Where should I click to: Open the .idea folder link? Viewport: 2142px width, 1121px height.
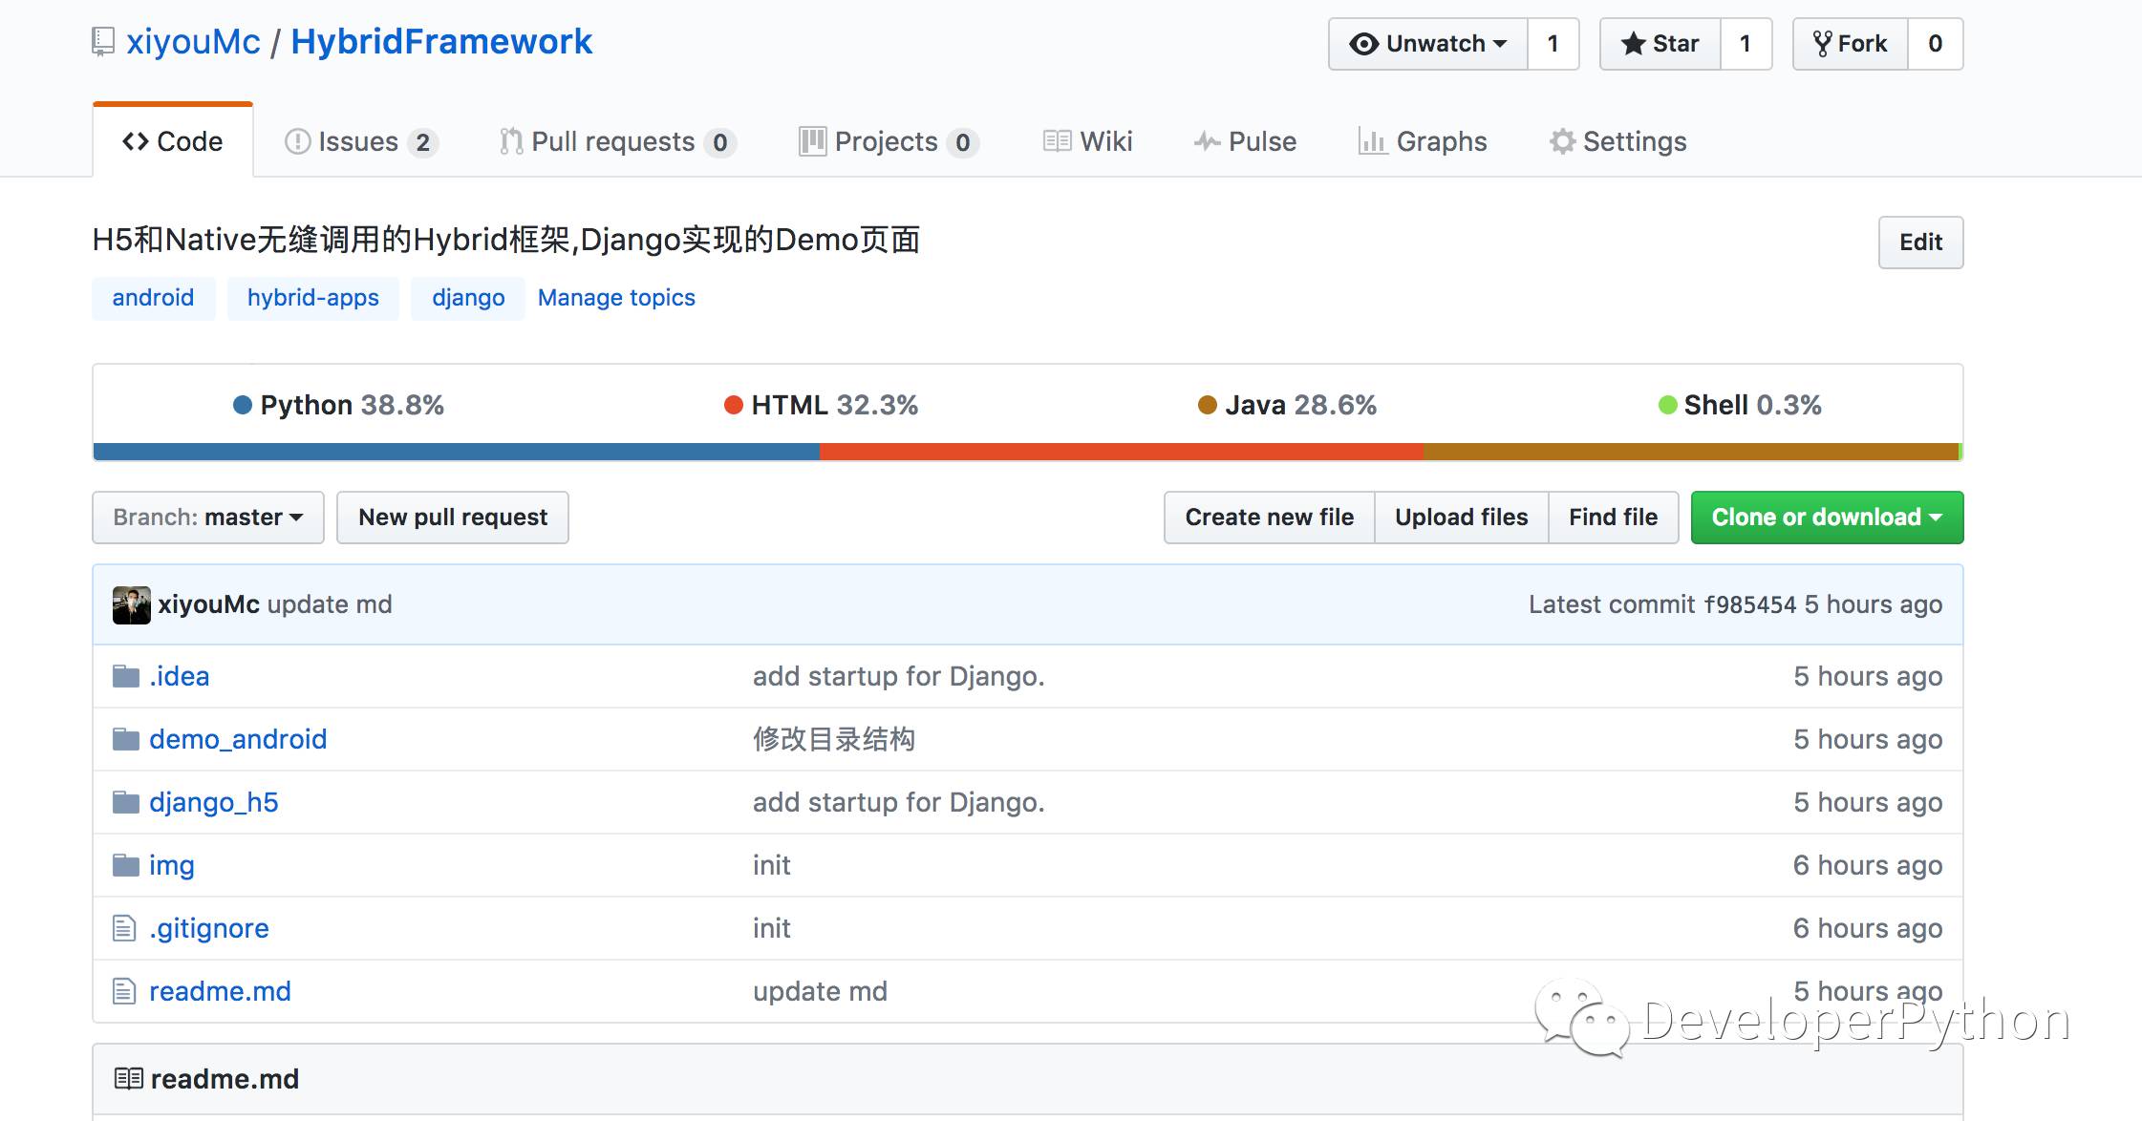180,677
